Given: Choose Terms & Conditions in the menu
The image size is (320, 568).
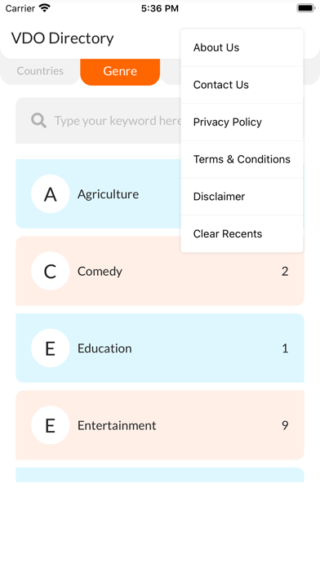Looking at the screenshot, I should click(x=242, y=159).
